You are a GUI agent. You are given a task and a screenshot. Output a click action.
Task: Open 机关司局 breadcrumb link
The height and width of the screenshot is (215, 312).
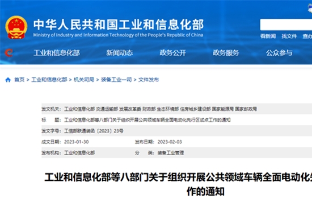84,80
